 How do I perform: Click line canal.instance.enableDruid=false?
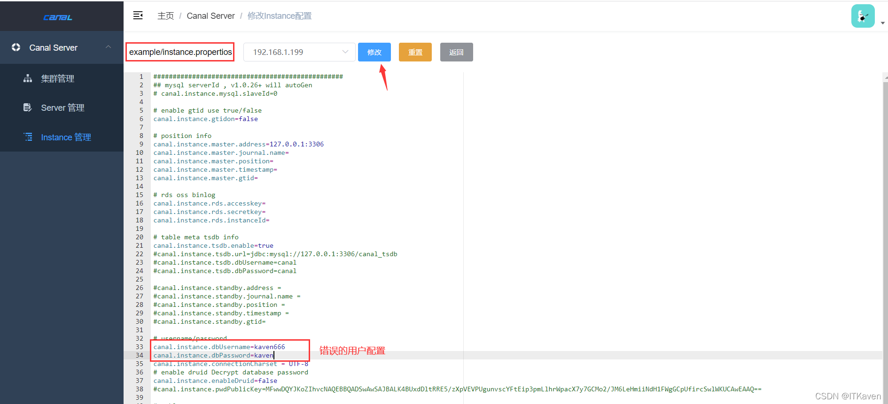(215, 381)
